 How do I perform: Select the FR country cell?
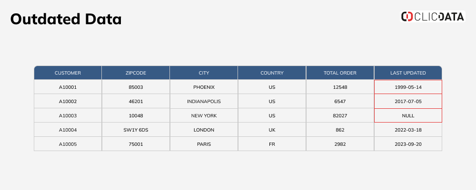click(272, 144)
